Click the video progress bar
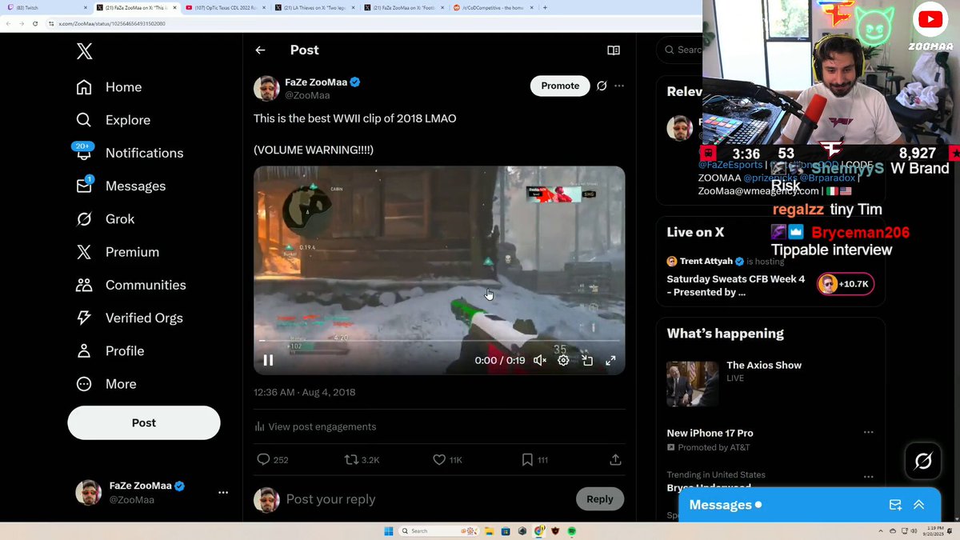 (x=439, y=342)
